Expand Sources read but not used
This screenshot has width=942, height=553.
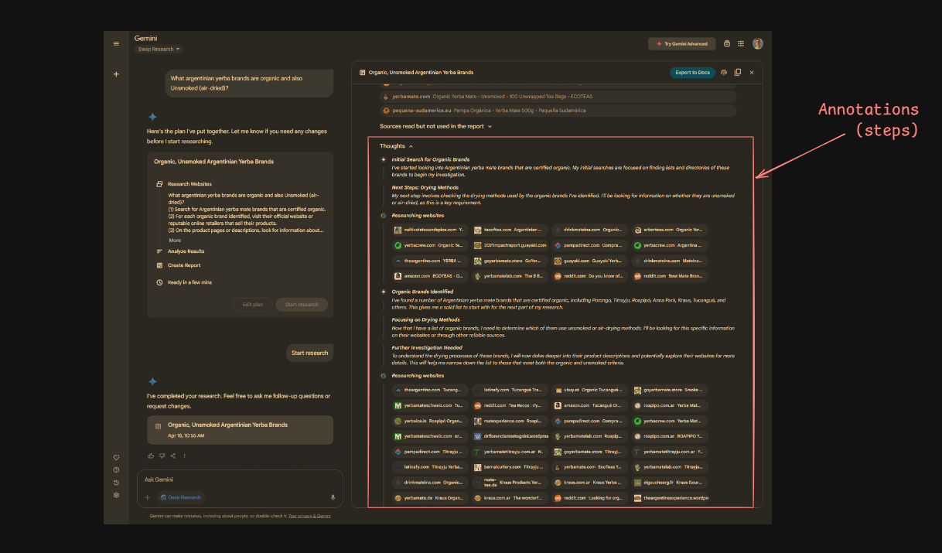click(433, 125)
